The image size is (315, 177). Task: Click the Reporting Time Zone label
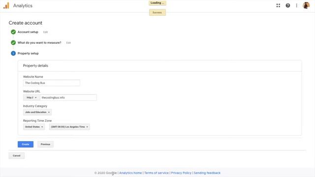[37, 120]
